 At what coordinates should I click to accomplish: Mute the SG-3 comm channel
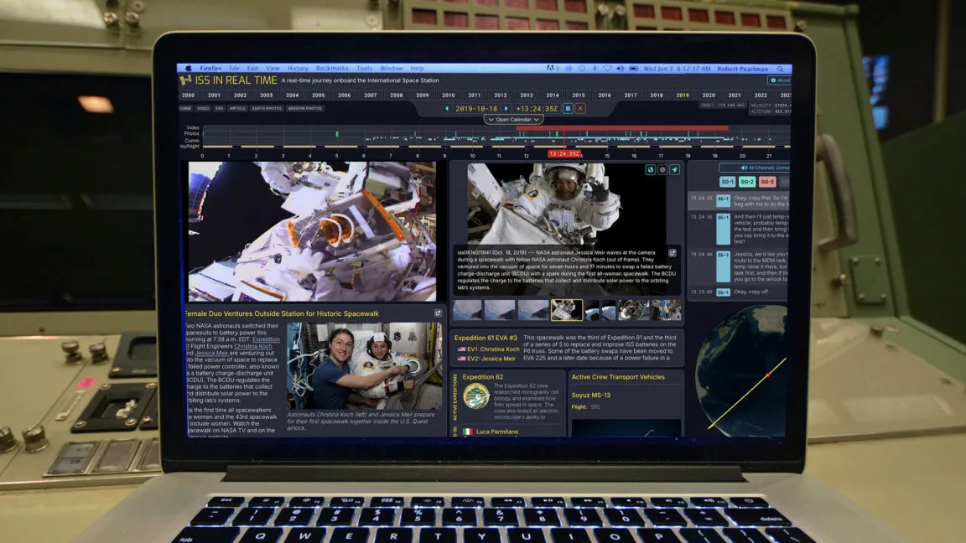[x=766, y=181]
